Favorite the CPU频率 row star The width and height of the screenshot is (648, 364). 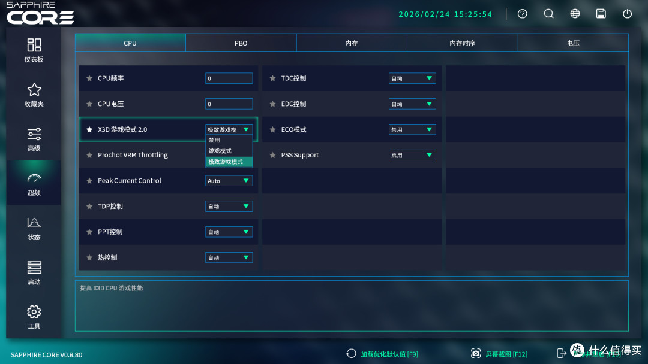point(89,78)
